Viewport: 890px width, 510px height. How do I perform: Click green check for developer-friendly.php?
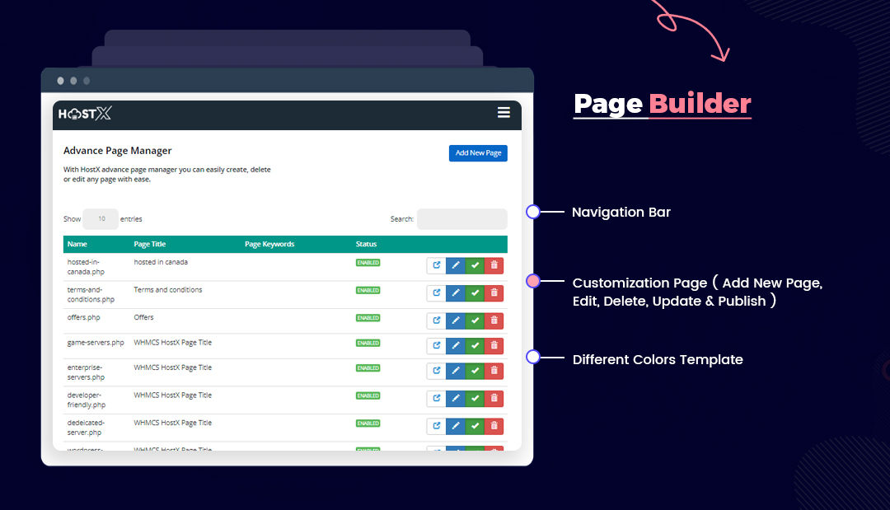click(x=475, y=399)
